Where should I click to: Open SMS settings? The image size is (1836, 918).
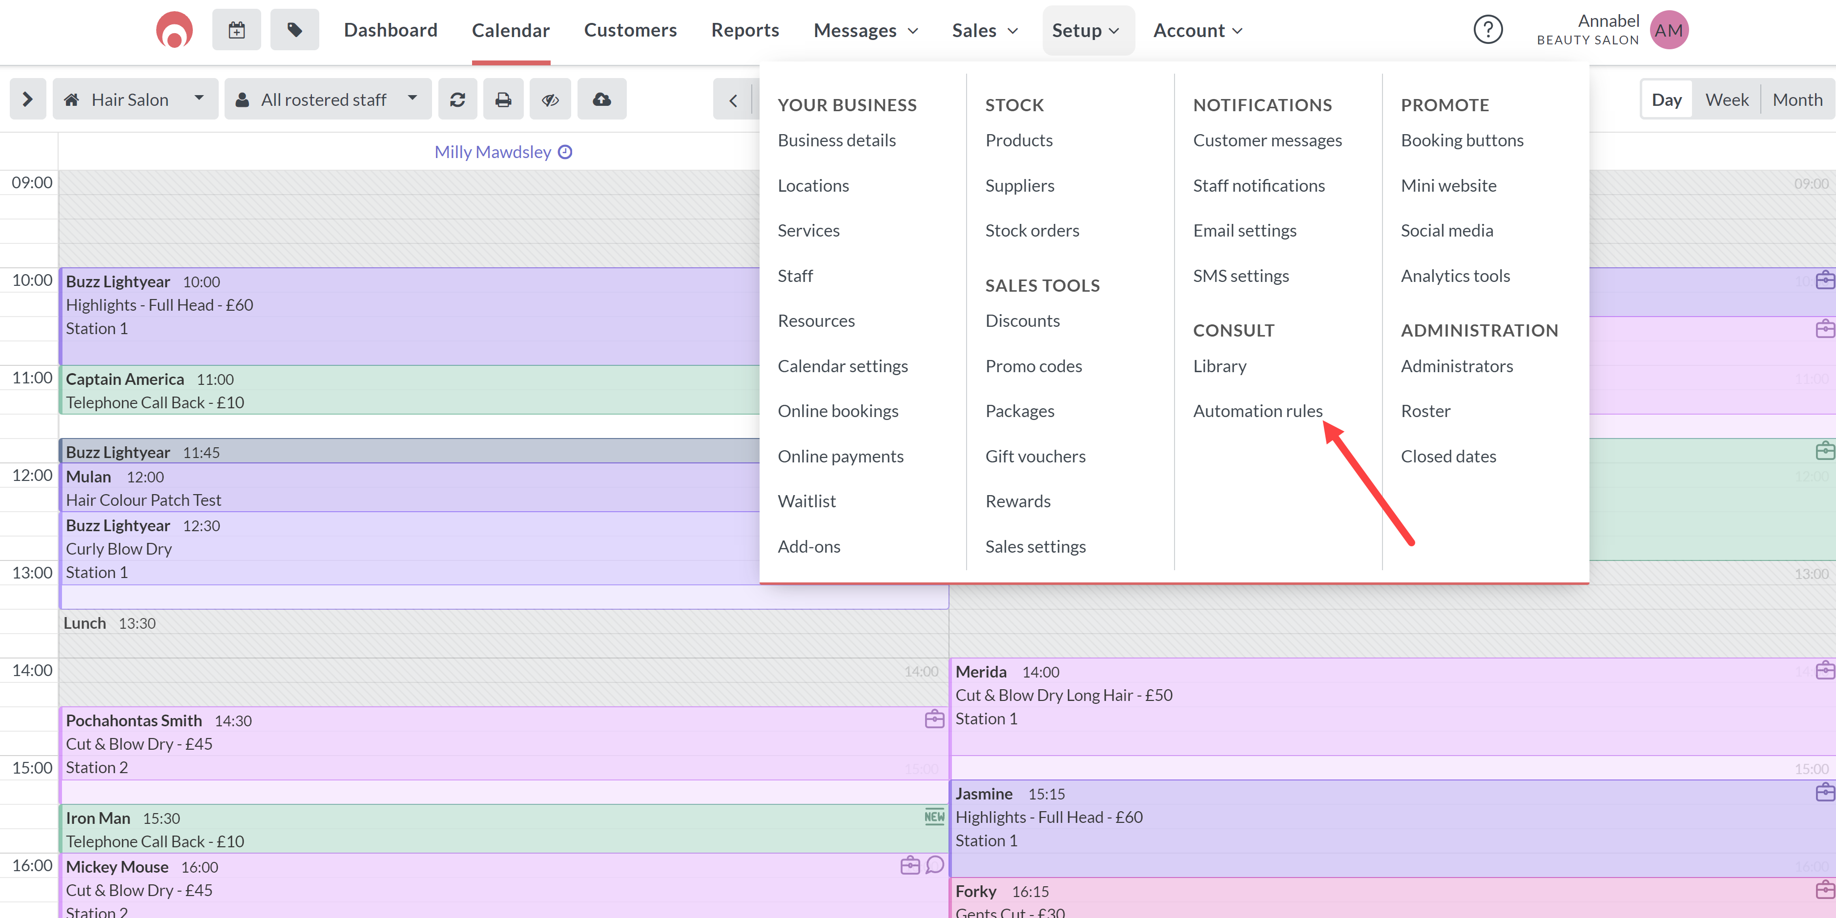(x=1241, y=276)
